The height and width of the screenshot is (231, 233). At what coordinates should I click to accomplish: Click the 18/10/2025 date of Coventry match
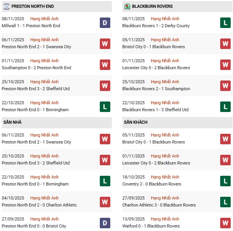[133, 177]
